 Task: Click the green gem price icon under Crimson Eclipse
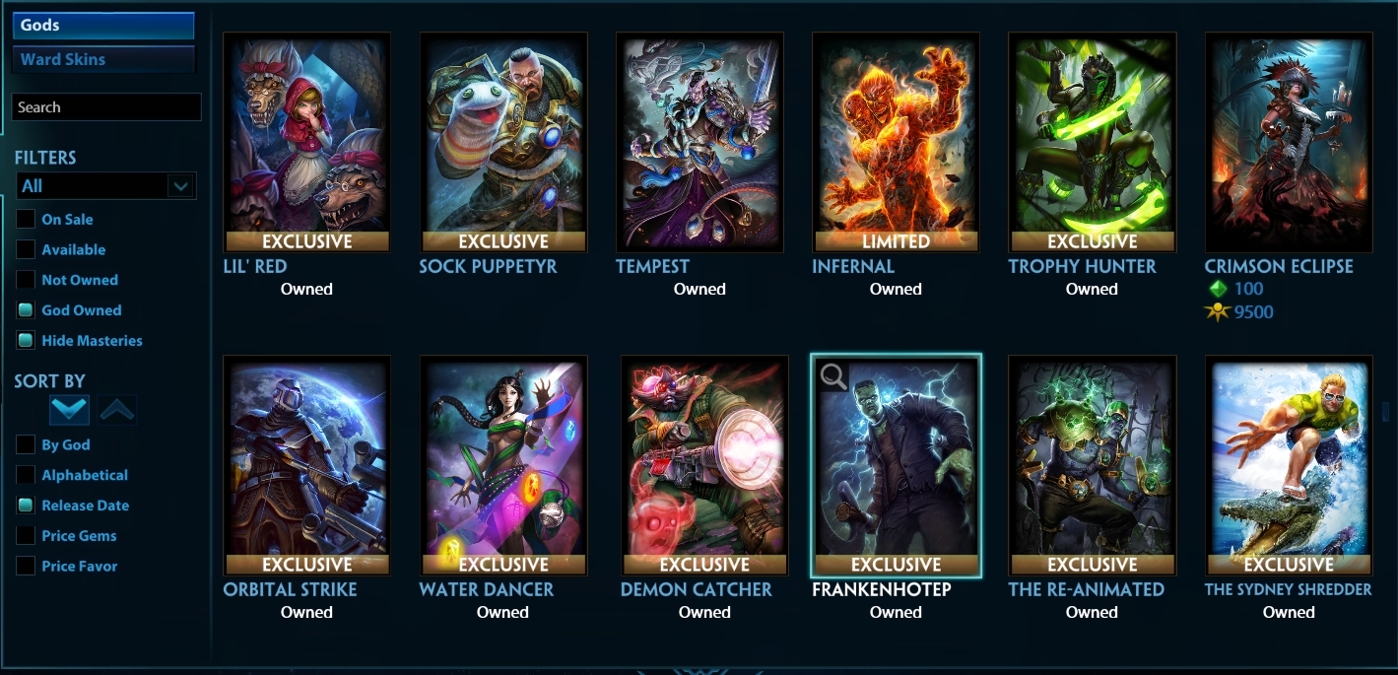pyautogui.click(x=1220, y=289)
